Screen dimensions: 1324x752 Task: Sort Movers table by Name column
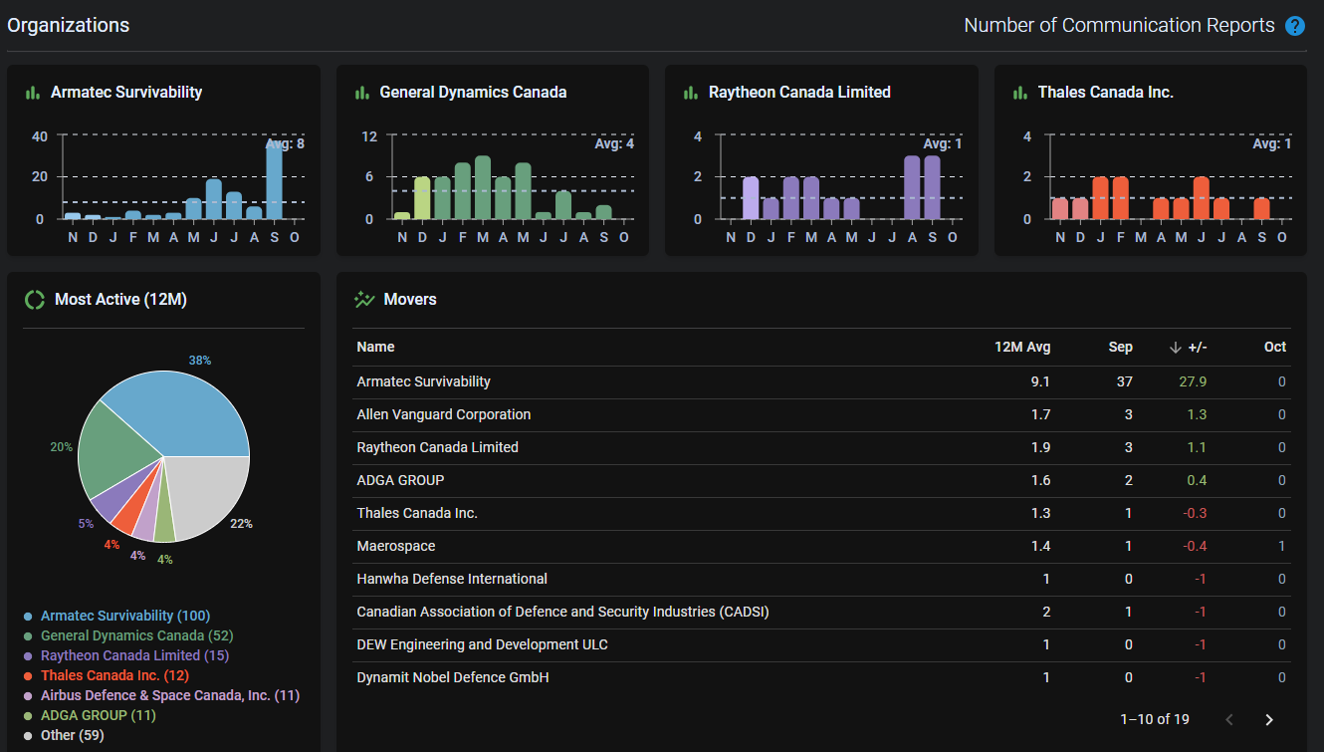pos(375,347)
